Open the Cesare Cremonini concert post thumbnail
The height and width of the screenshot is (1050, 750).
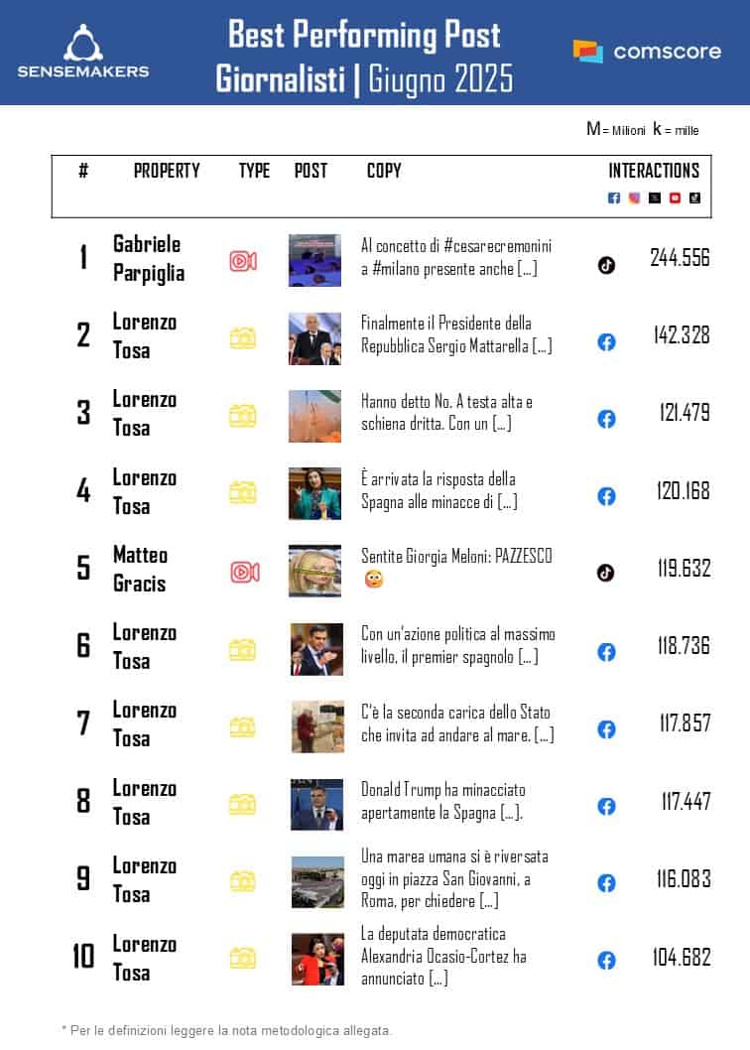pos(314,260)
